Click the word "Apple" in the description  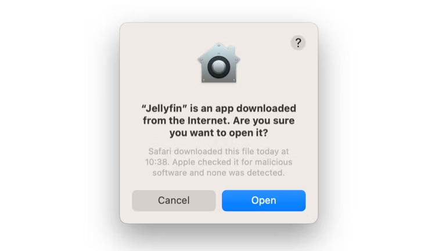coord(184,162)
